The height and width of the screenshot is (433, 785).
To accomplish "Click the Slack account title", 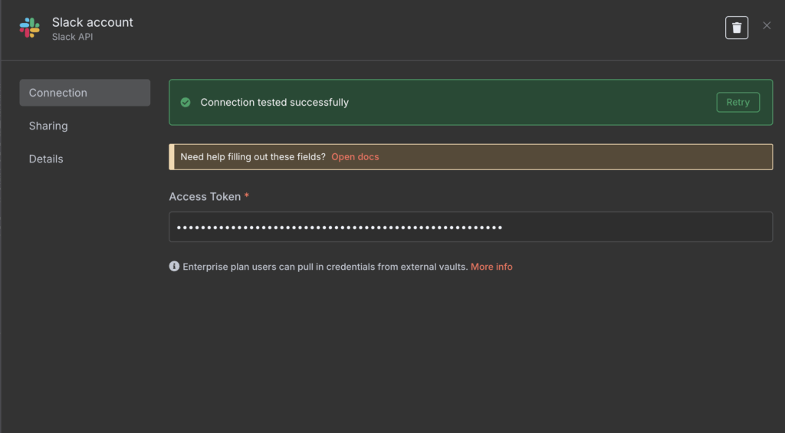I will [93, 22].
